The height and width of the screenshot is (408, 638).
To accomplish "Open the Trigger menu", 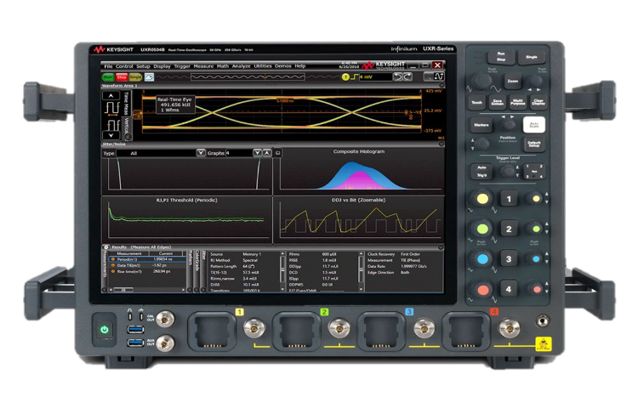I will tap(182, 66).
